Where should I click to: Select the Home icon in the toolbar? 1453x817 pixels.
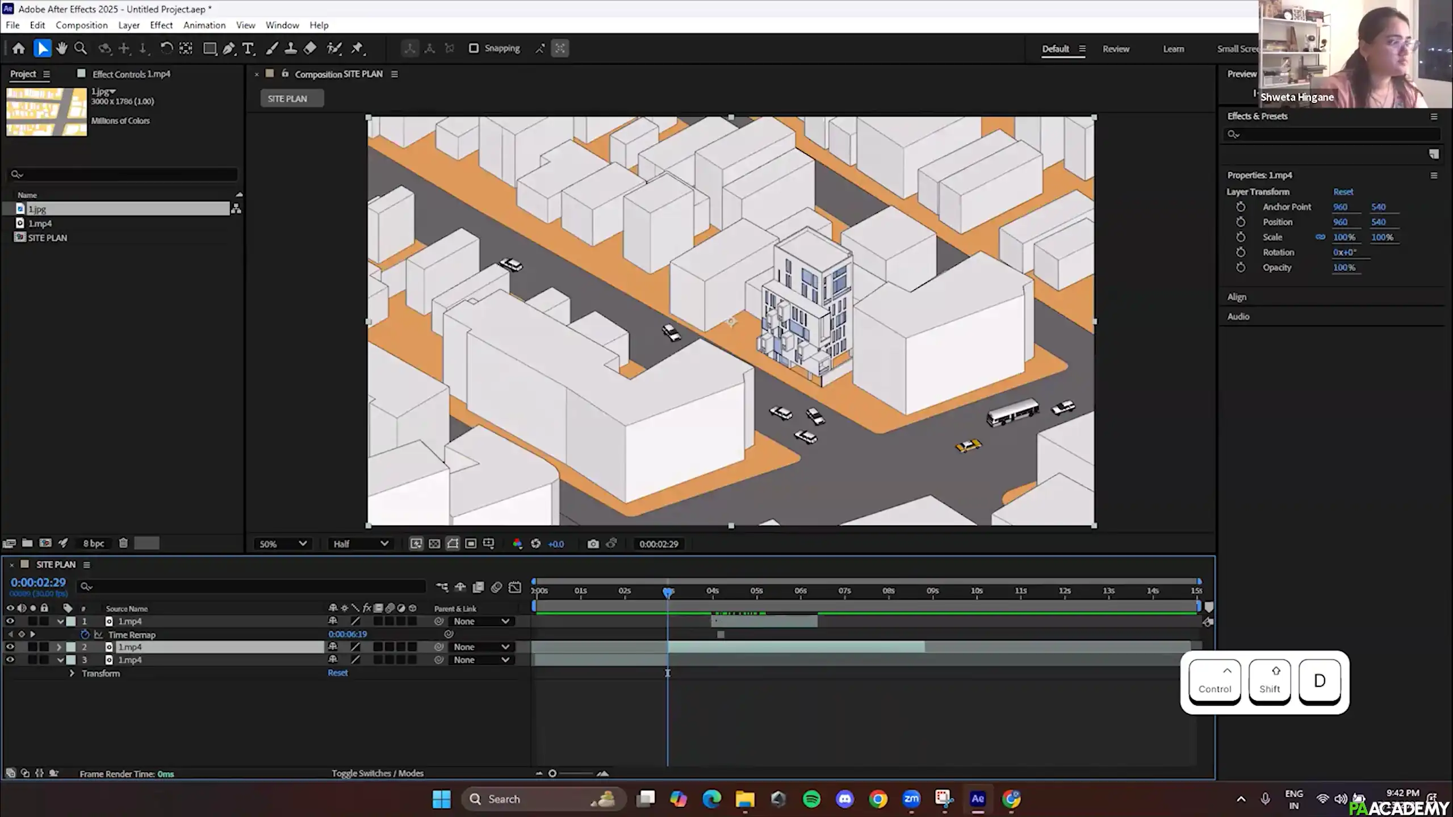tap(19, 48)
